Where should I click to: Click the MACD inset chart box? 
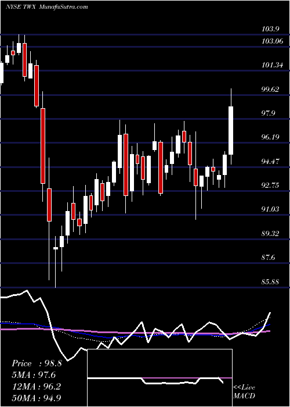click(160, 378)
